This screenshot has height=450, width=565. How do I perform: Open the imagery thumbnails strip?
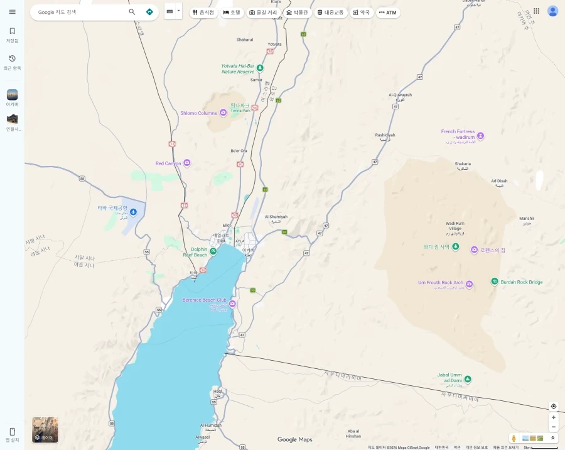pyautogui.click(x=532, y=439)
